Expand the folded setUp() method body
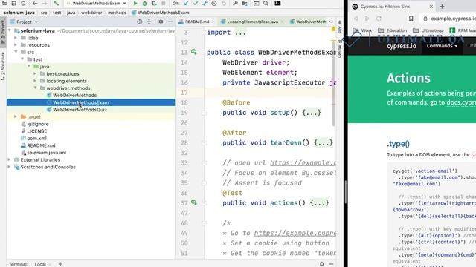This screenshot has height=267, width=476. [312, 113]
